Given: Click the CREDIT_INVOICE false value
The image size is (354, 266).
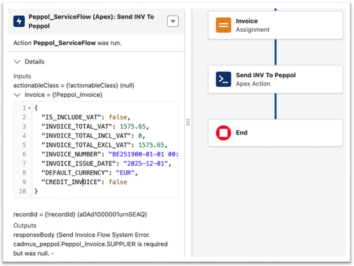Looking at the screenshot, I should pyautogui.click(x=118, y=182).
